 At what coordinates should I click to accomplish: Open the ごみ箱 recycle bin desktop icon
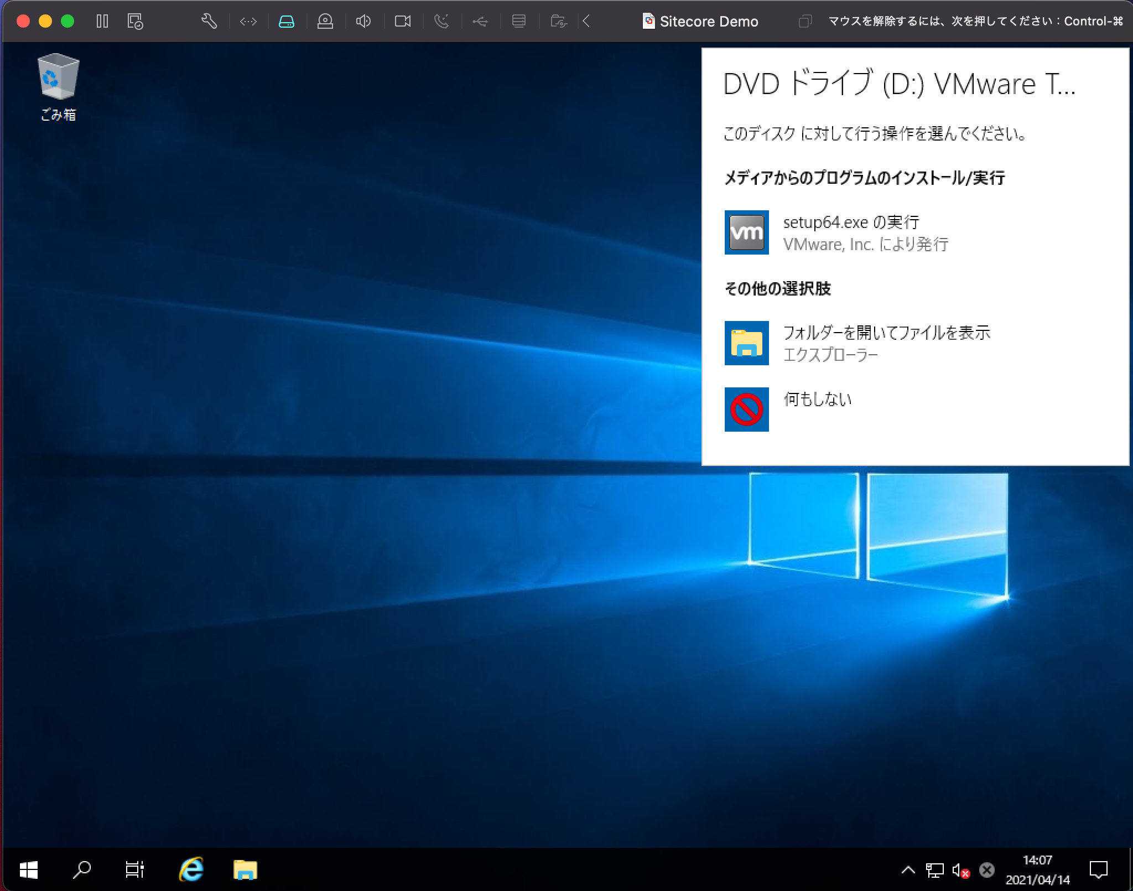tap(58, 87)
